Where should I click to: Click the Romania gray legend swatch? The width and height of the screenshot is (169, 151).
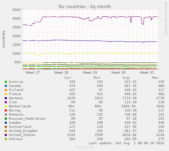tap(6, 115)
